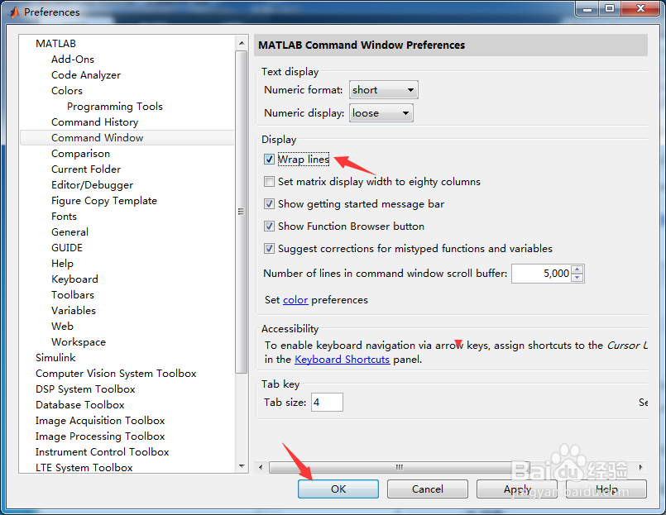Image resolution: width=666 pixels, height=515 pixels.
Task: Uncheck Show getting started message bar
Action: pyautogui.click(x=269, y=204)
